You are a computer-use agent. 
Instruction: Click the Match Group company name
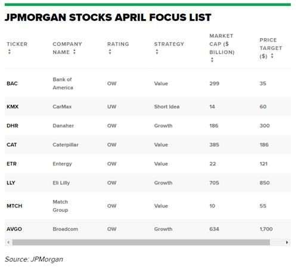click(60, 206)
